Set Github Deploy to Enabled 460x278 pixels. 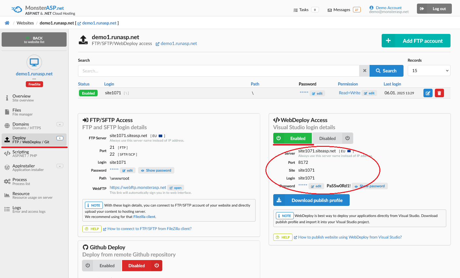coord(102,266)
